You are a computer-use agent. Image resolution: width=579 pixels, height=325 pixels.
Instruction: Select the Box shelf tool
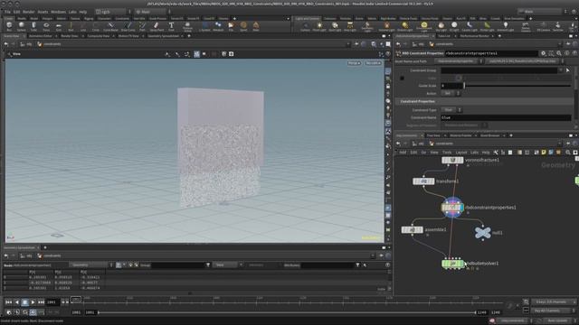[x=9, y=26]
